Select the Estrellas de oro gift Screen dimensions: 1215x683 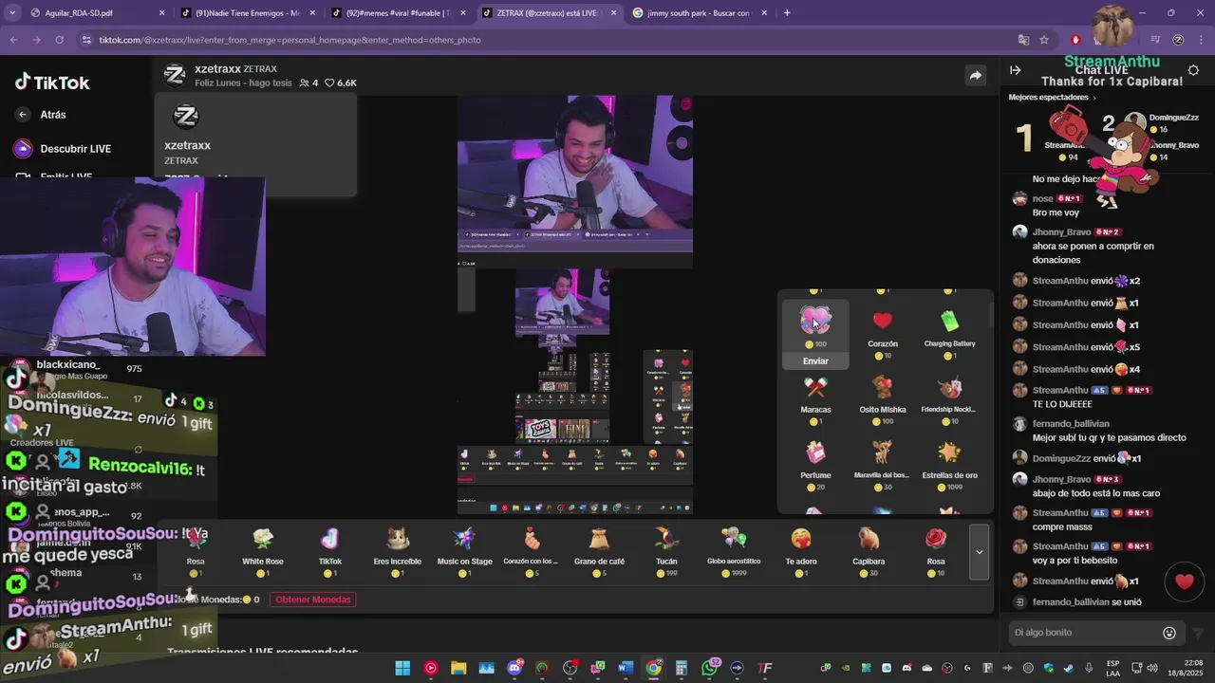click(x=949, y=466)
